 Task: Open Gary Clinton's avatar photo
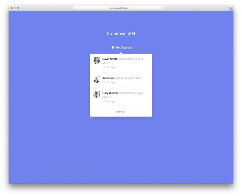[x=96, y=94]
